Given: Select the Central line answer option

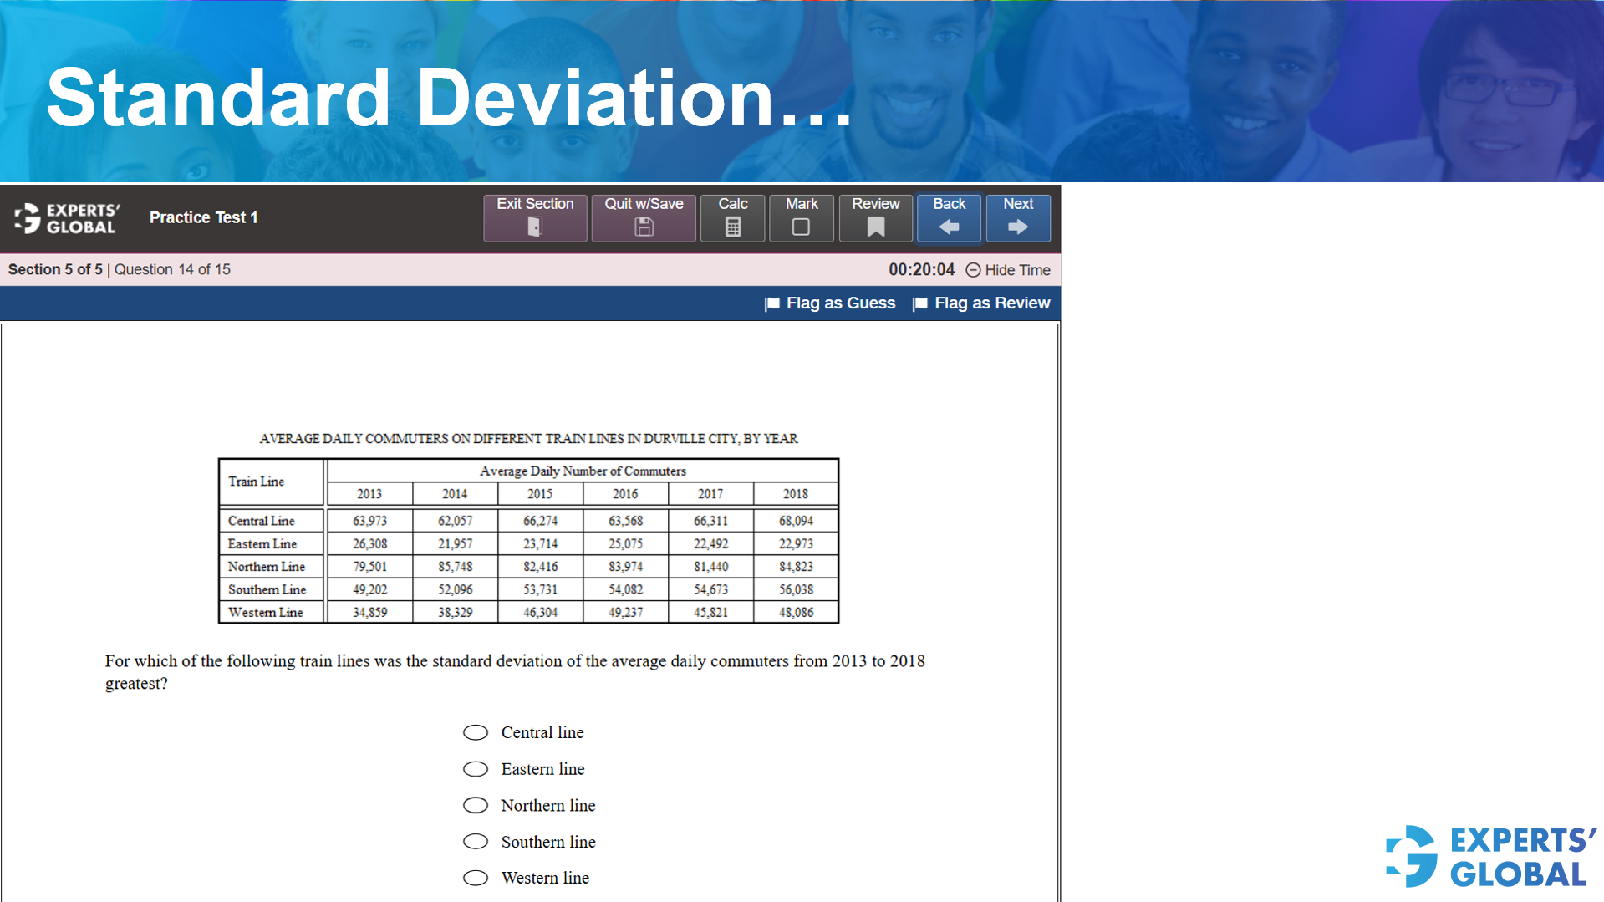Looking at the screenshot, I should 475,732.
